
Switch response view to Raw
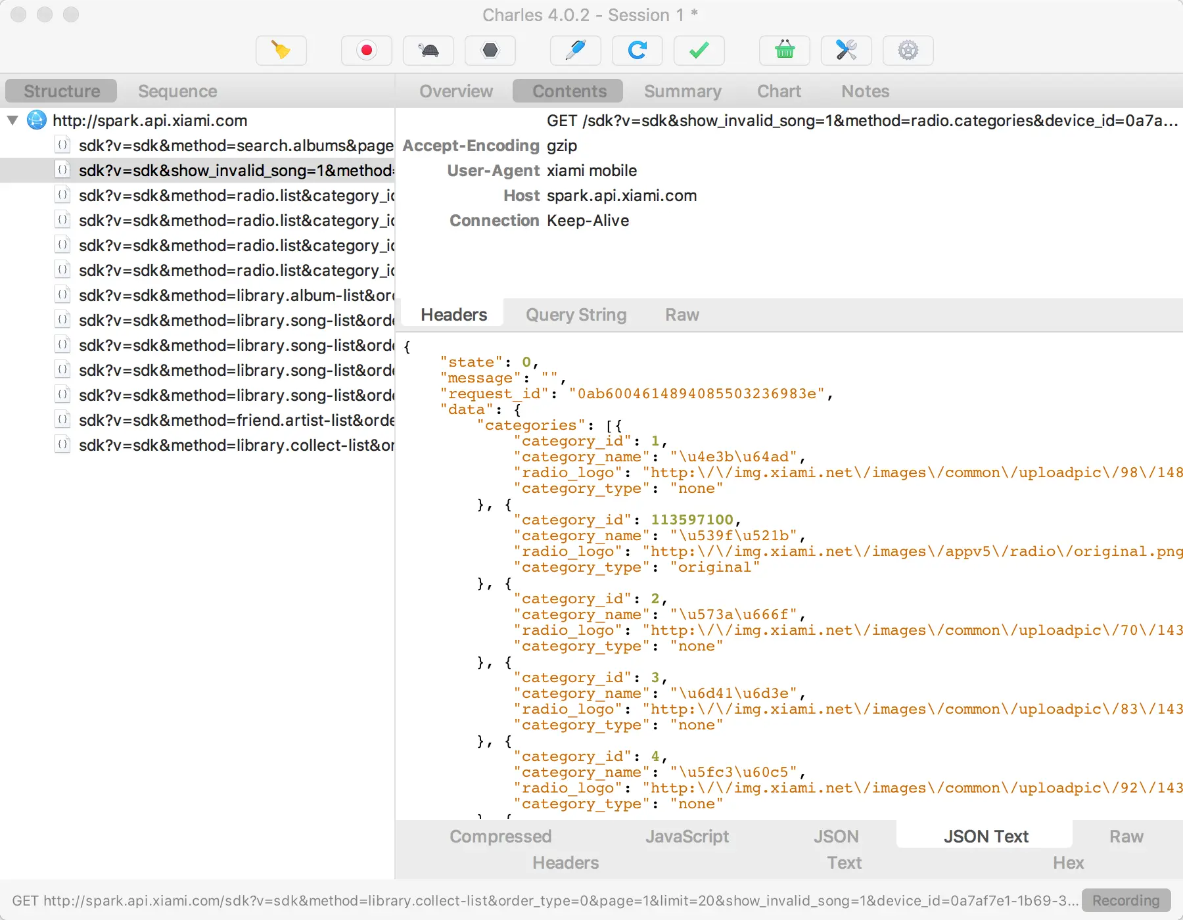click(x=1126, y=836)
